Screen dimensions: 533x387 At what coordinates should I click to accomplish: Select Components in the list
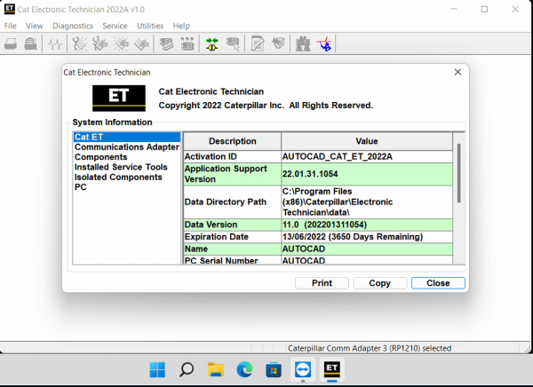[127, 157]
